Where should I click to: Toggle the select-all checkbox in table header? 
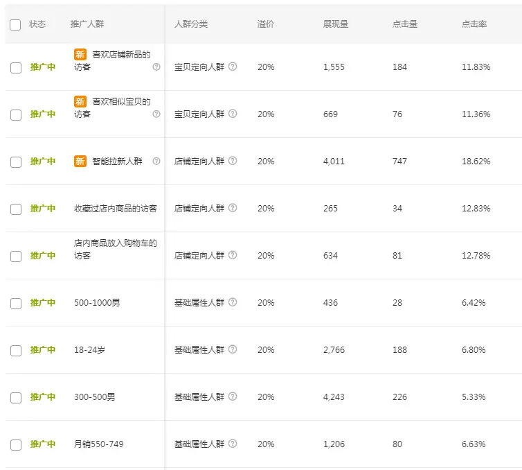point(15,24)
